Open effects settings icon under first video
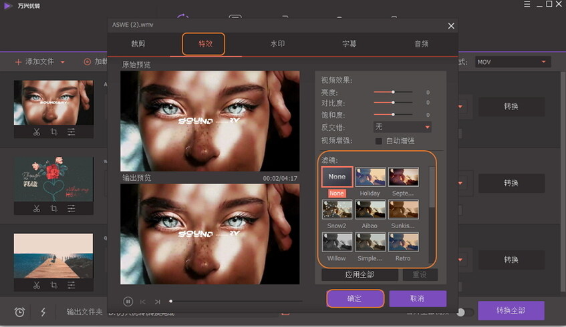Image resolution: width=566 pixels, height=327 pixels. 71,132
